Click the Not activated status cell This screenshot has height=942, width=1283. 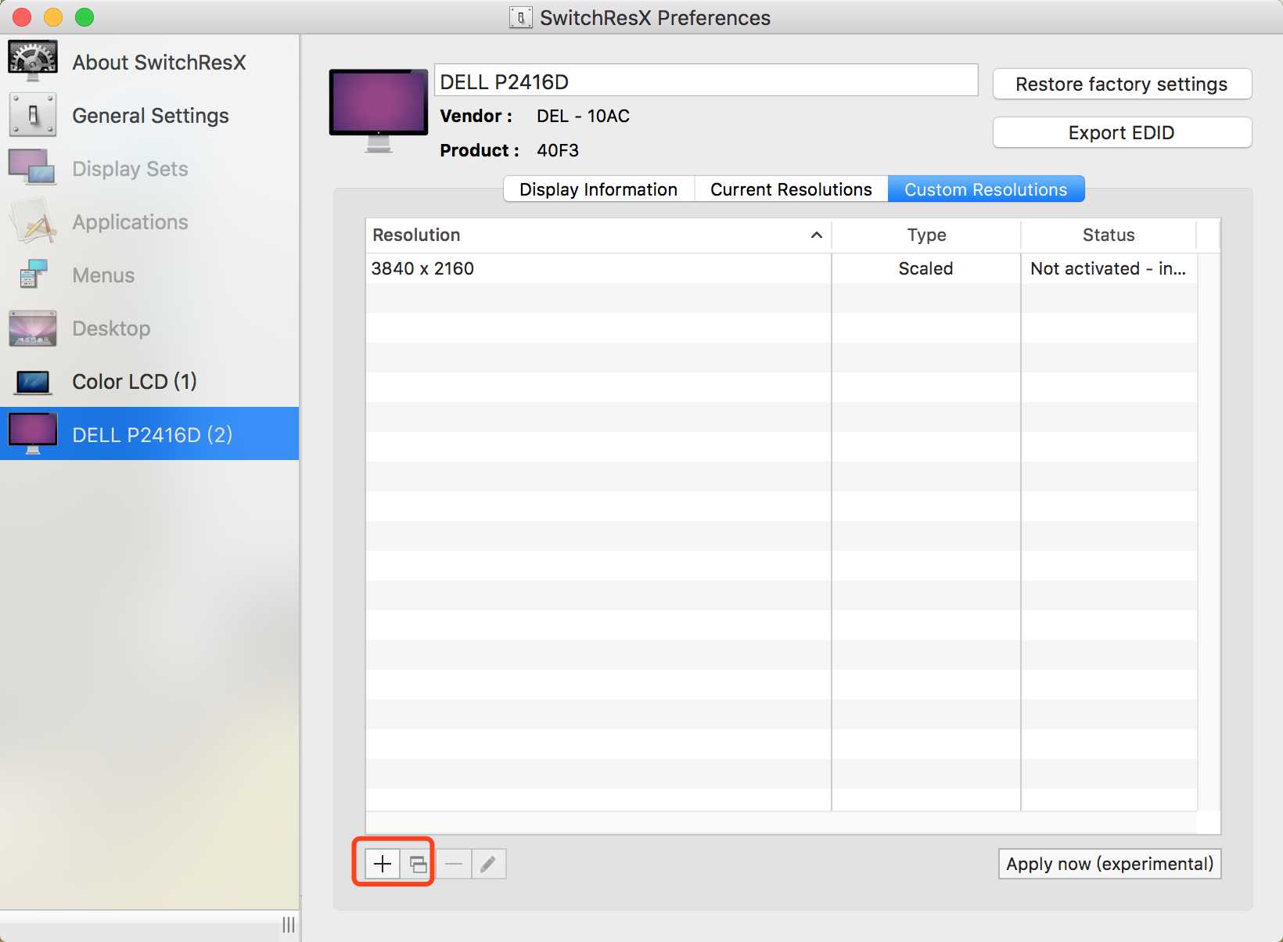[x=1109, y=268]
